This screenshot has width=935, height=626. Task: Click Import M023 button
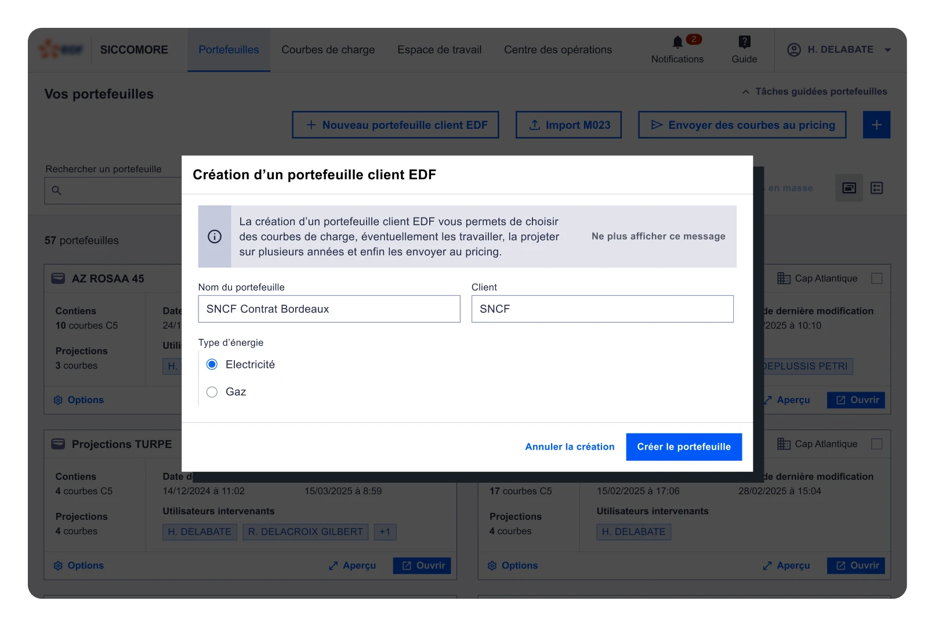(568, 125)
